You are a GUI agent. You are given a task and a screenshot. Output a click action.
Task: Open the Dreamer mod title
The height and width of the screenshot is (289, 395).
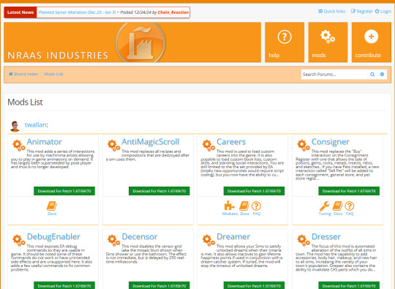pyautogui.click(x=233, y=237)
